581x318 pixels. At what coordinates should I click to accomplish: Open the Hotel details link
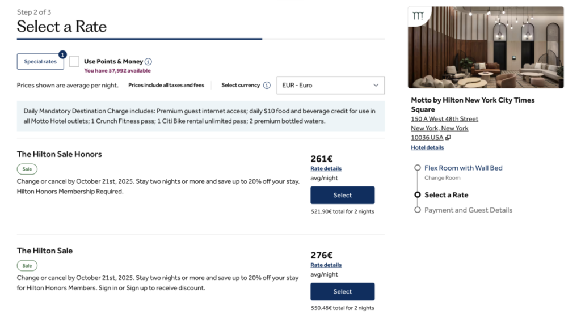pos(427,147)
